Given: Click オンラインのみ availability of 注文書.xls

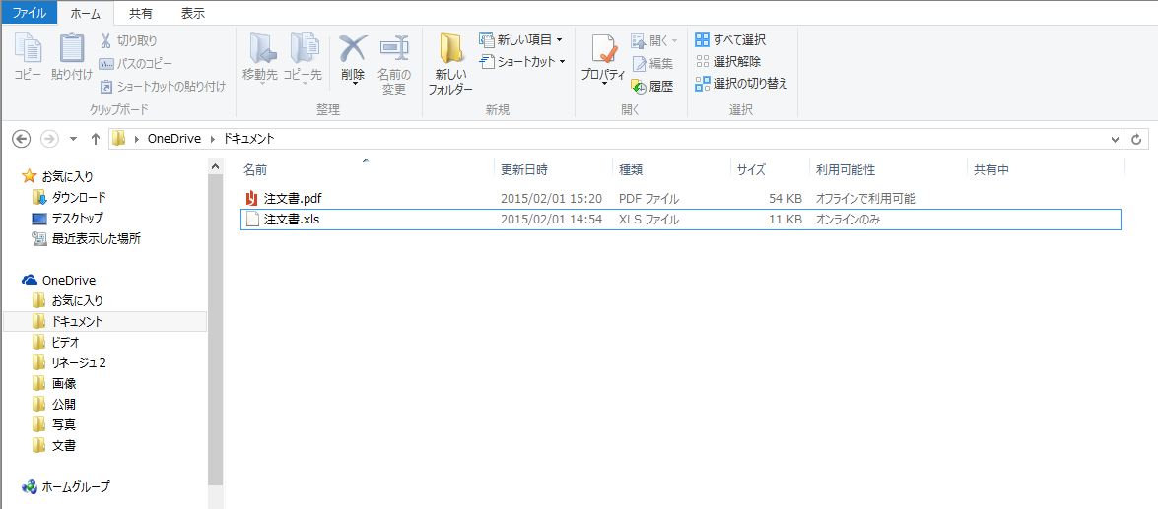Looking at the screenshot, I should pos(848,220).
